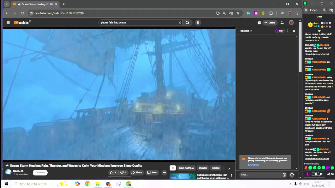Open a new Chrome tab
Screen dimensions: 335x188
64,4
